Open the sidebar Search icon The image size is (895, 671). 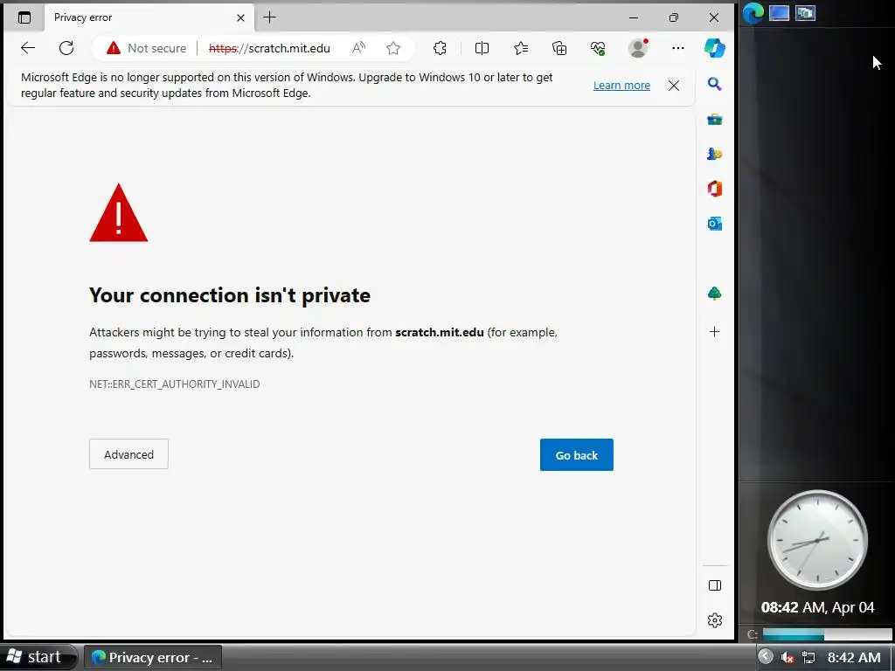(715, 85)
